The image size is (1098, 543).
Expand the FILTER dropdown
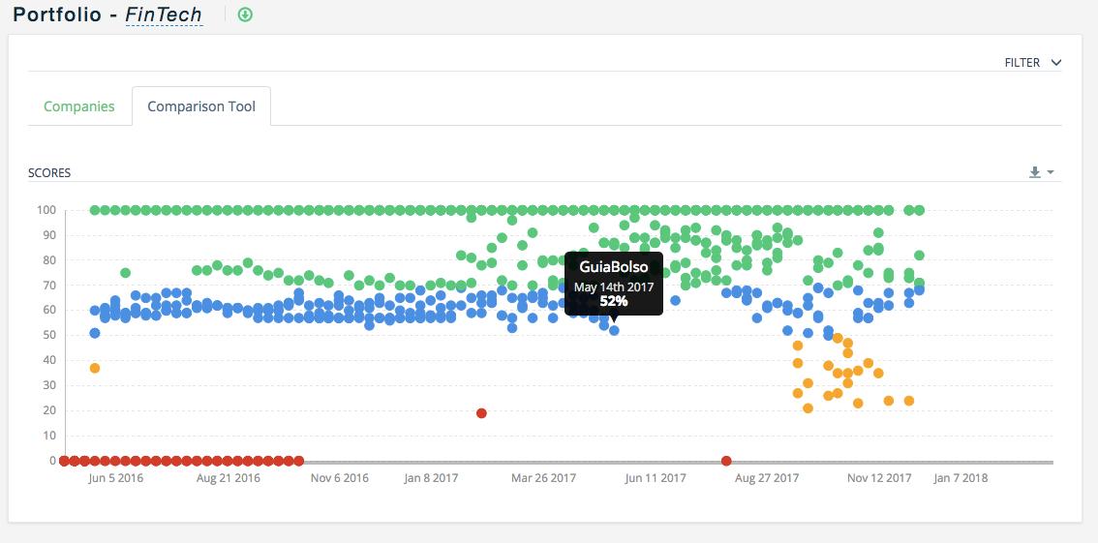1033,63
